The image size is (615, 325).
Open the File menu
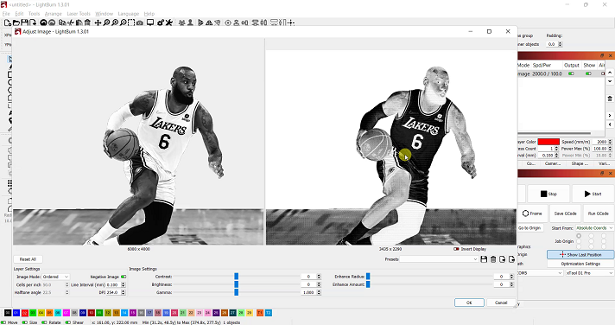click(x=6, y=14)
